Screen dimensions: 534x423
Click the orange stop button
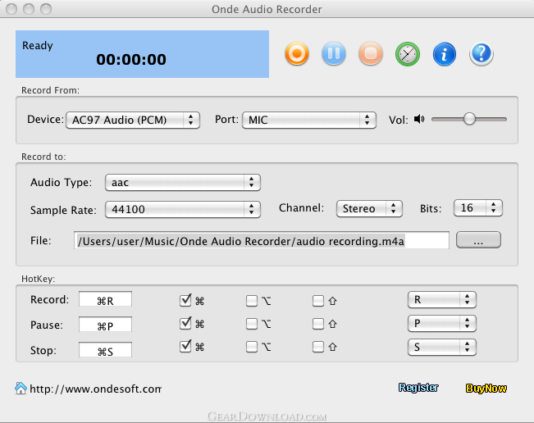coord(371,54)
